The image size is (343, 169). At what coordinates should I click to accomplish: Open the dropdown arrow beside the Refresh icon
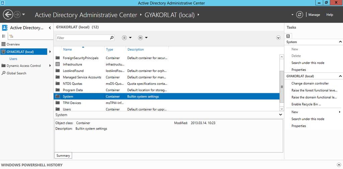coord(292,15)
